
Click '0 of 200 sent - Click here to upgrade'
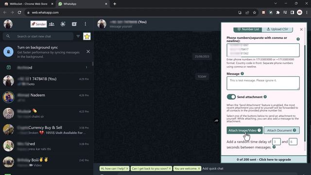[x=264, y=159]
